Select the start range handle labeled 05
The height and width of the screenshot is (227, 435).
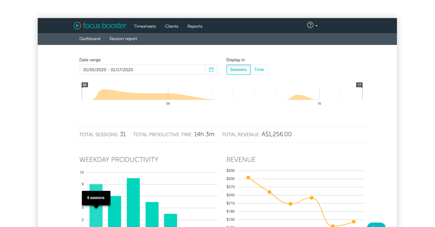point(85,85)
